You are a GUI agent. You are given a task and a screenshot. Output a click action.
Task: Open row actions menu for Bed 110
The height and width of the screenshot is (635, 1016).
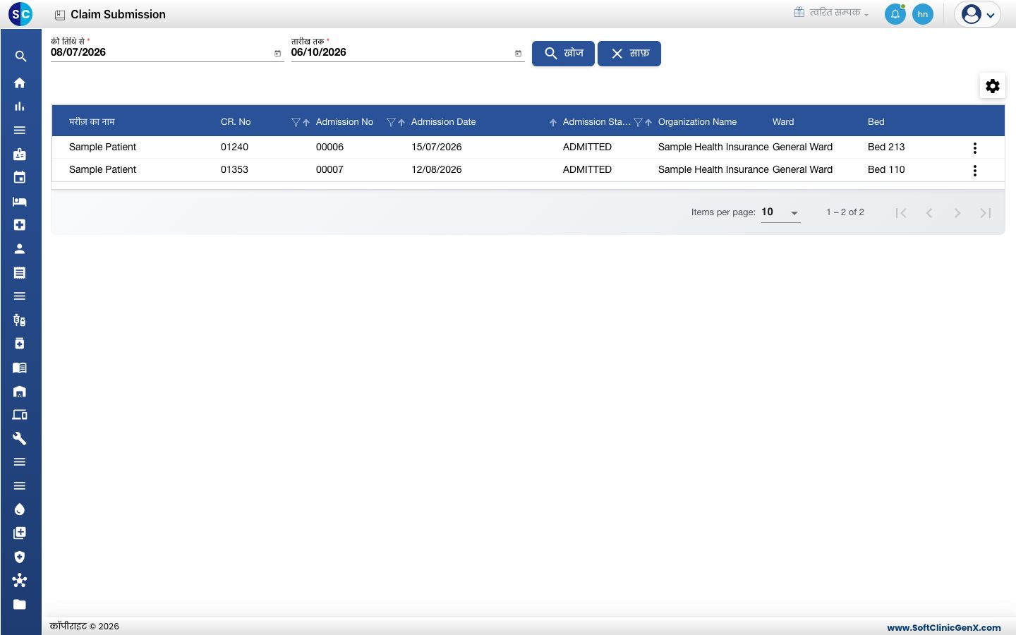975,170
